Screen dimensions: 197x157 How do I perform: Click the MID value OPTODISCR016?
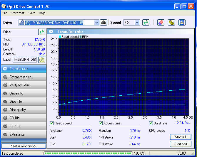[x=33, y=44]
